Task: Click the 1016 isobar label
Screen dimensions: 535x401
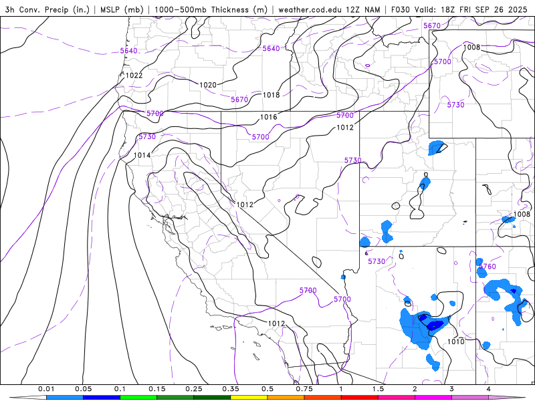Action: point(269,117)
